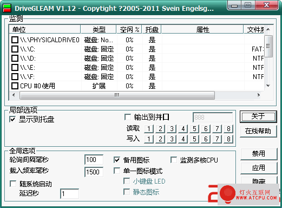
Task: Click the 应用 button
Action: pos(259,168)
